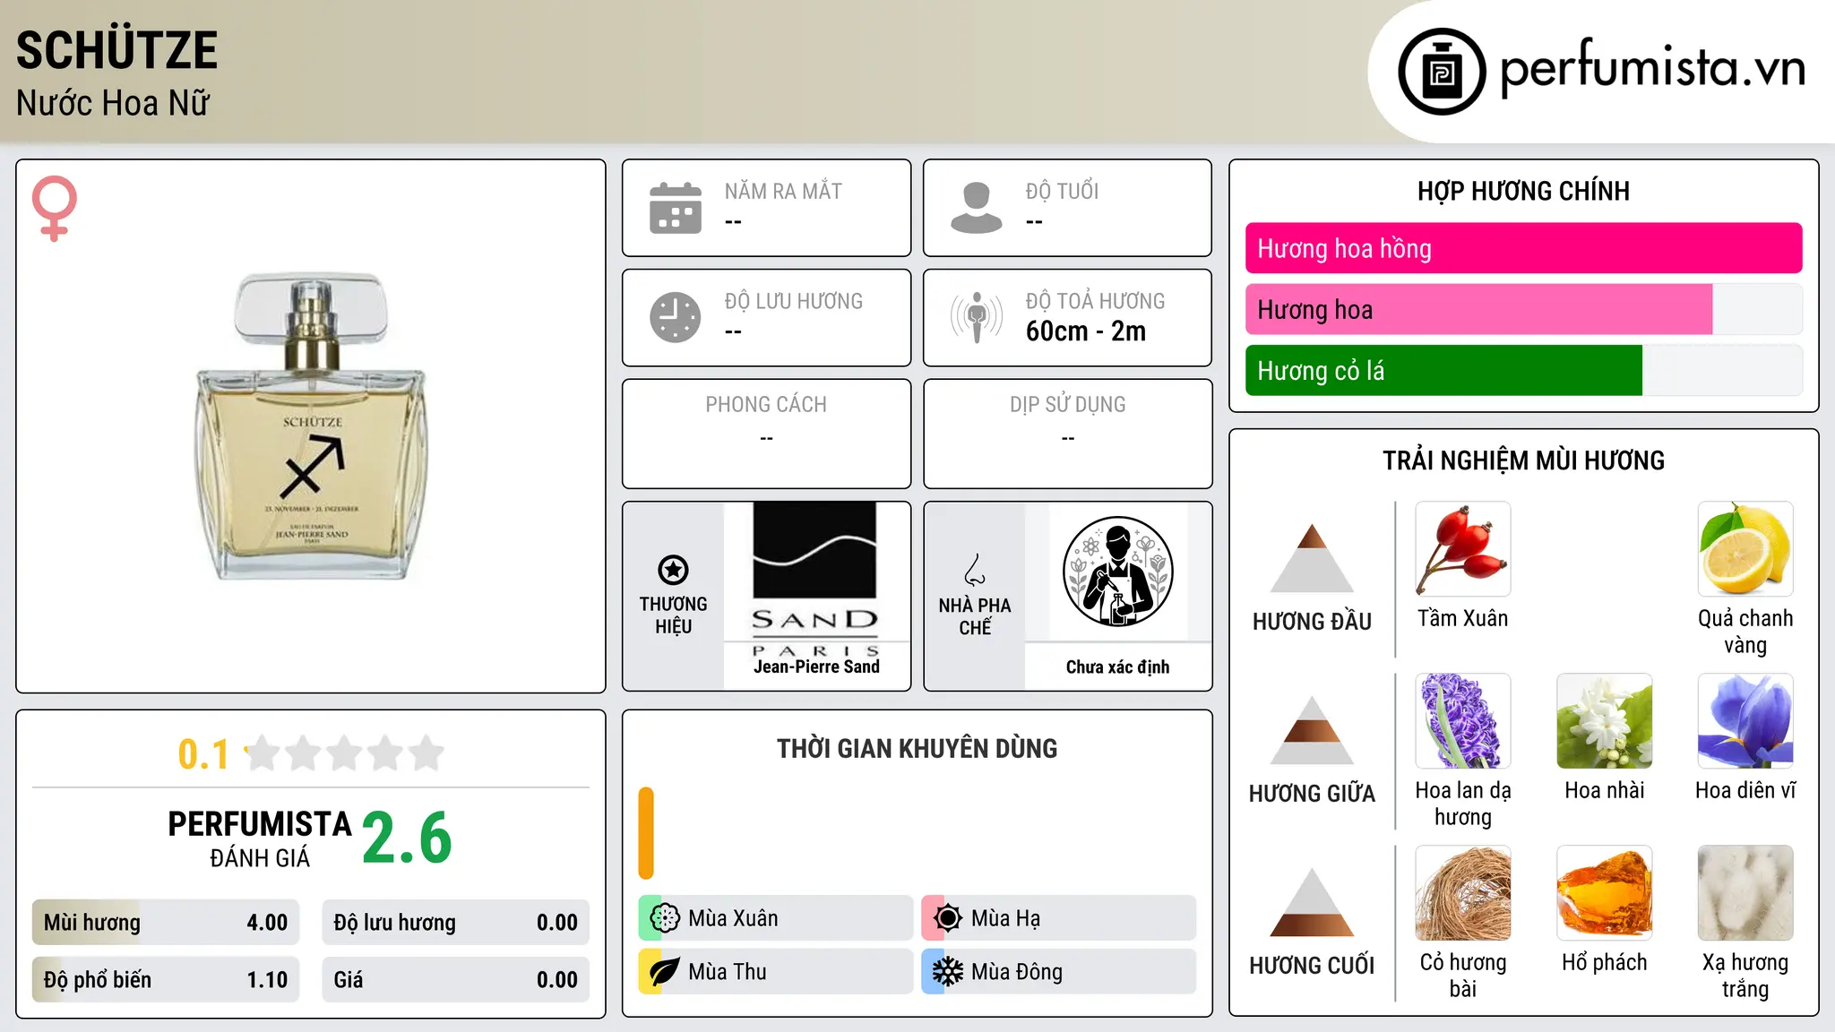Click the Hương Cuối pyramid icon
This screenshot has height=1032, width=1835.
coord(1312,903)
